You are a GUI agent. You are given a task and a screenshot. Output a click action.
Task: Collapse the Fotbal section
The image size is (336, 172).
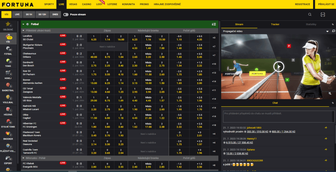click(23, 24)
